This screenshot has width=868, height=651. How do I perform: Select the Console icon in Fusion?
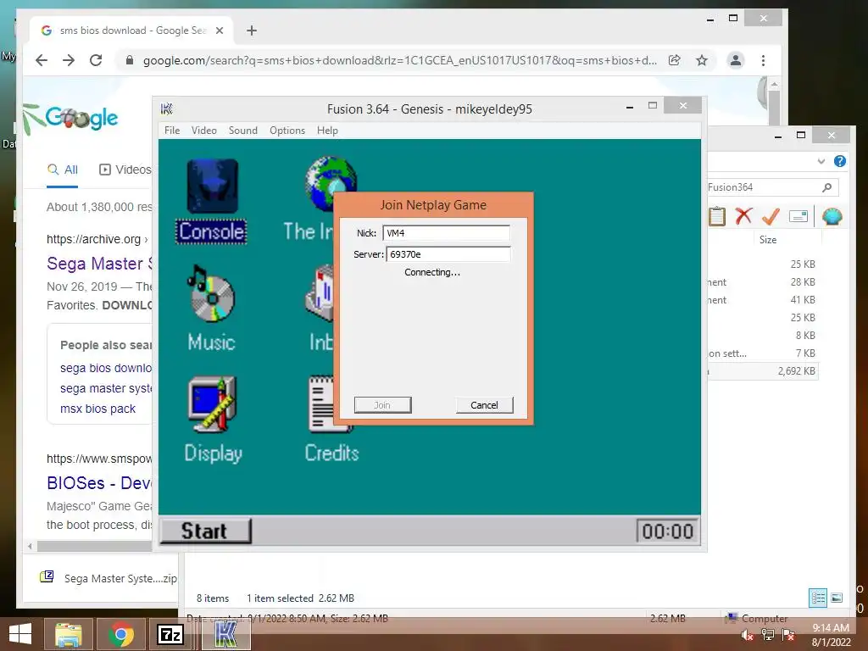[x=211, y=202]
